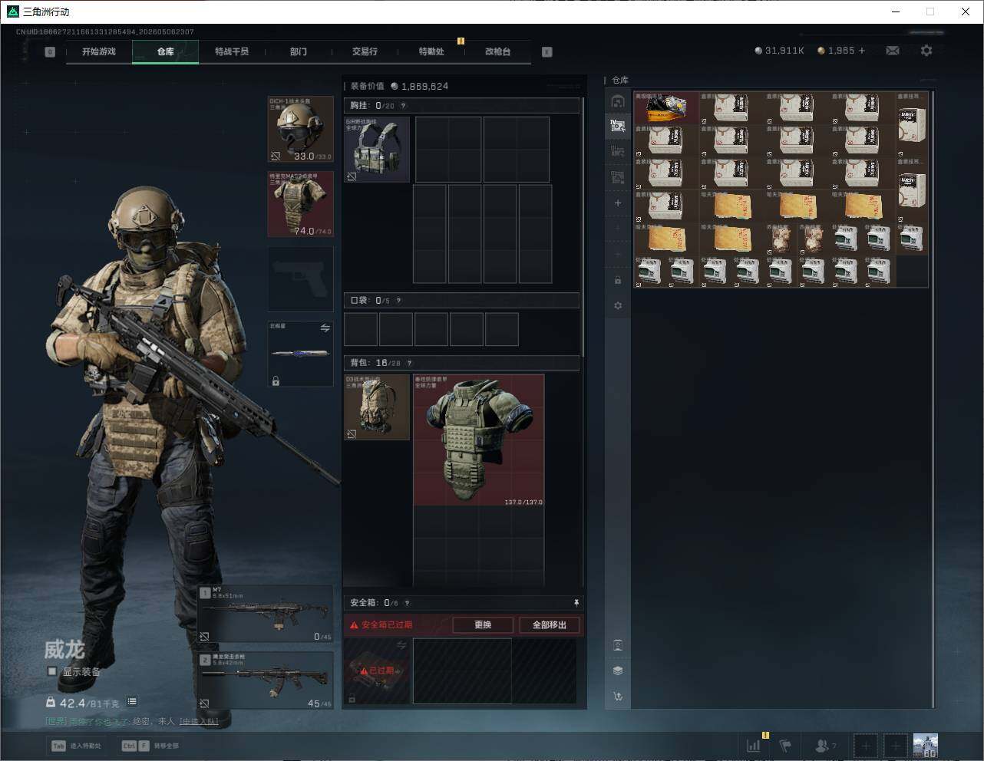
Task: Click the left arrow beside 开始游戏 tab
Action: click(50, 52)
